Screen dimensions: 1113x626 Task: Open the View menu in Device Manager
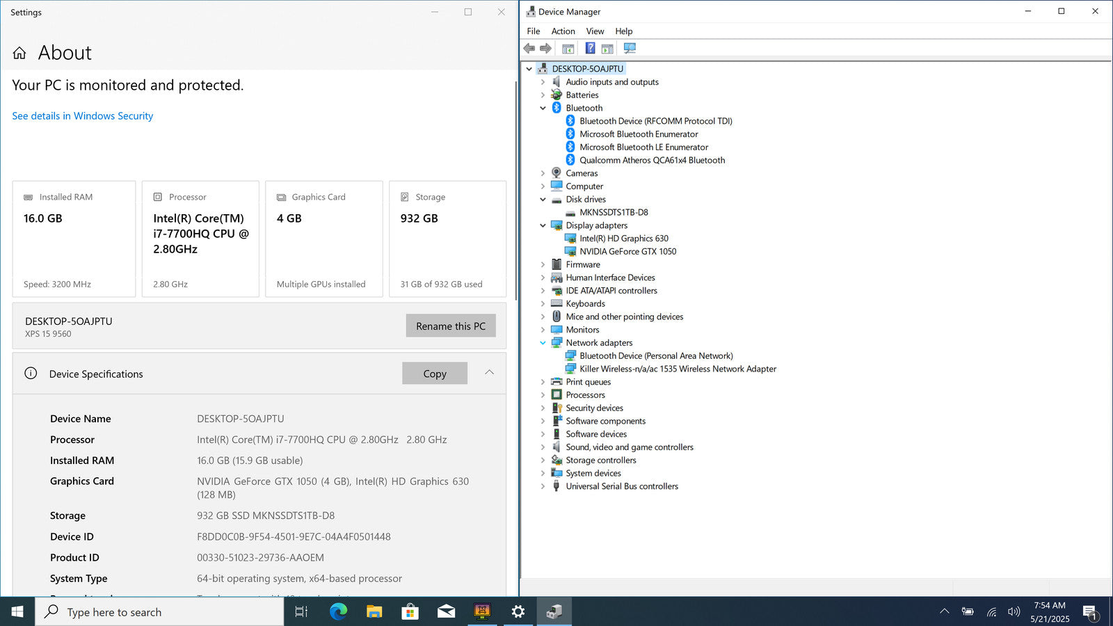tap(595, 31)
